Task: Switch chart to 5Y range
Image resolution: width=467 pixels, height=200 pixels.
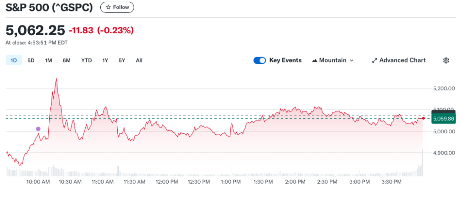Action: point(122,60)
